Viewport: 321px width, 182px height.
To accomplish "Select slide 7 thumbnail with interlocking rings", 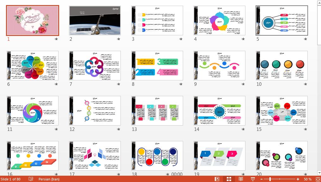I will (95, 65).
